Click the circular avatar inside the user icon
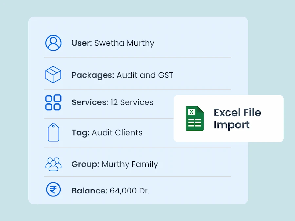Screen dimensions: 295x221 point(53,42)
